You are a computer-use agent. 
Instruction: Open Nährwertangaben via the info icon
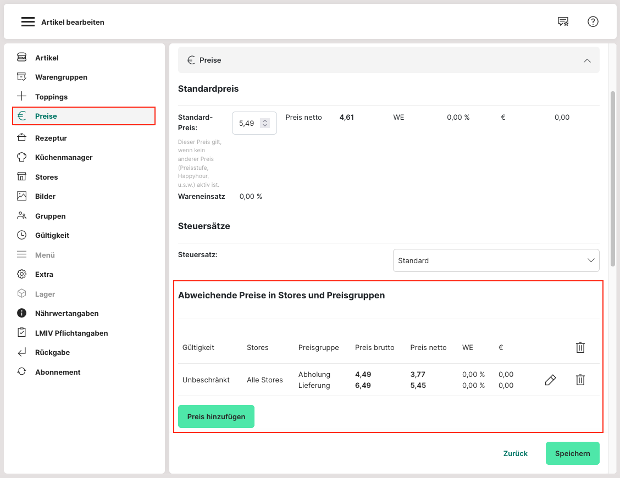(x=22, y=313)
